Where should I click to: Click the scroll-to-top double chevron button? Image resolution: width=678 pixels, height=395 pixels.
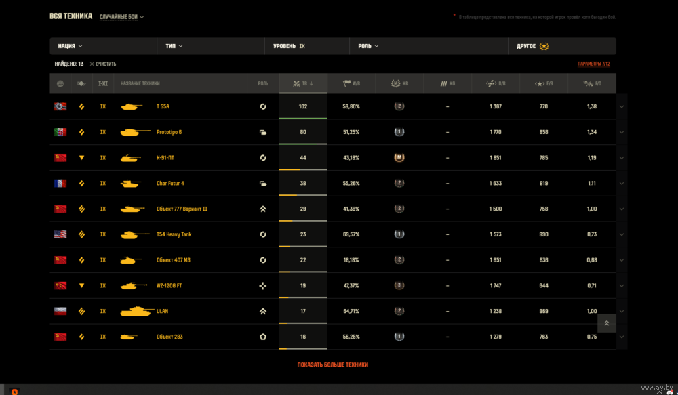tap(606, 323)
